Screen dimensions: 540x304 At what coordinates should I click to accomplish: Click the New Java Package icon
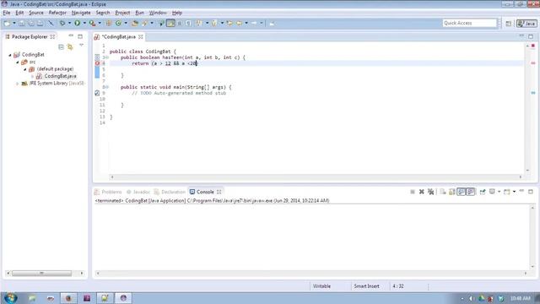tap(109, 23)
